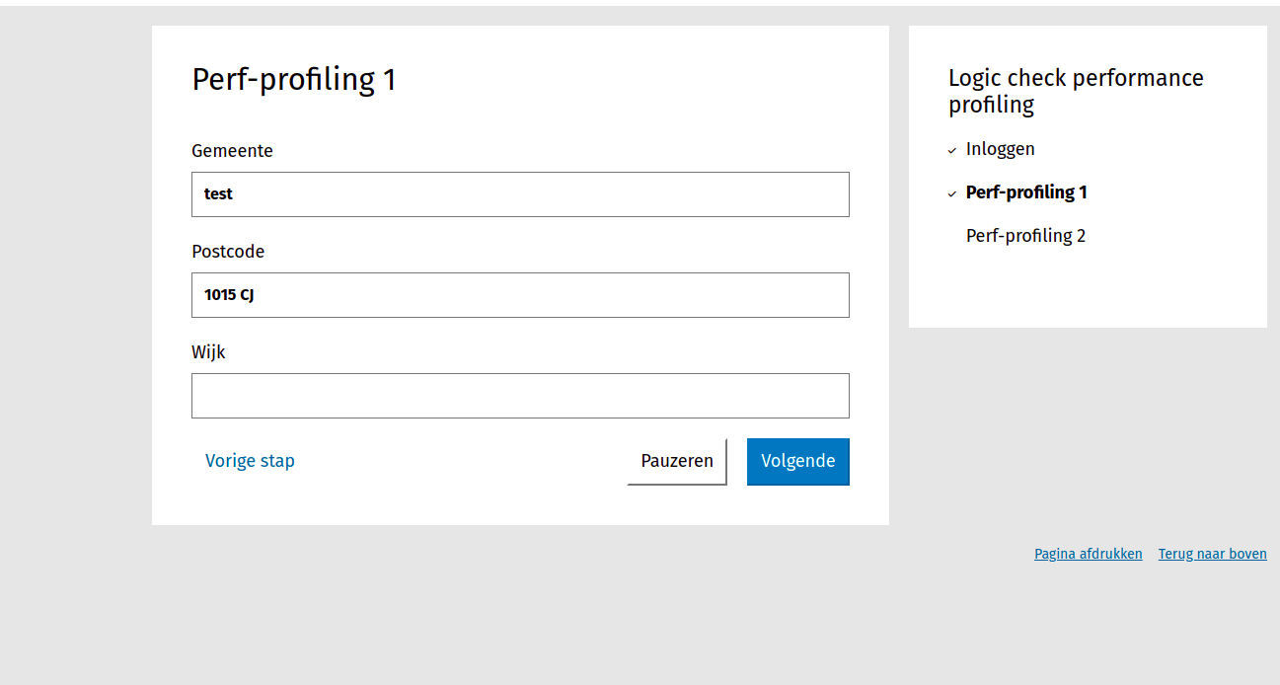
Task: Click the Perf-profiling 1 page heading
Action: pyautogui.click(x=294, y=80)
